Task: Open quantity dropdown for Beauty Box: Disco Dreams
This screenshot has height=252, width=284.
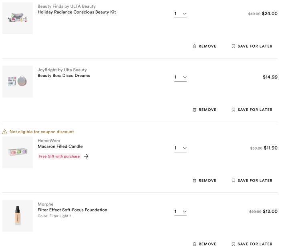Action: (180, 77)
